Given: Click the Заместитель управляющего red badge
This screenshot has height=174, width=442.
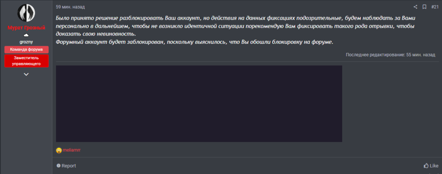Looking at the screenshot, I should [x=27, y=61].
